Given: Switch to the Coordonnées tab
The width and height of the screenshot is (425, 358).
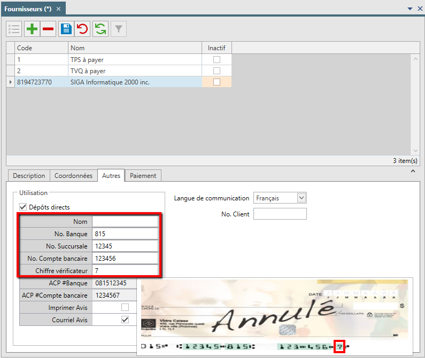Looking at the screenshot, I should [x=73, y=176].
